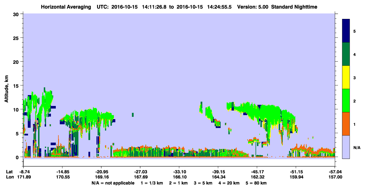This screenshot has height=191, width=372.
Task: Click longitude value 164.34
Action: pyautogui.click(x=218, y=177)
